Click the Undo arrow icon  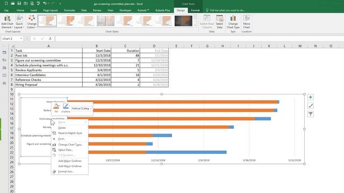pos(45,4)
